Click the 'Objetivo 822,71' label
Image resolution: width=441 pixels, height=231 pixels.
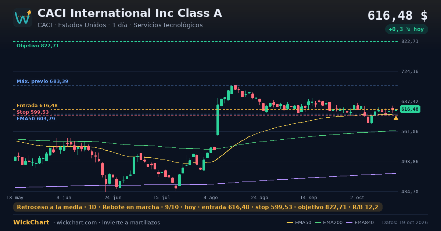38,46
